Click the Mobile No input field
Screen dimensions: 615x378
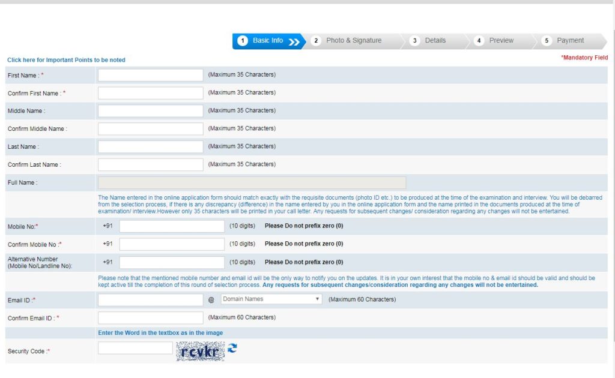pos(172,226)
